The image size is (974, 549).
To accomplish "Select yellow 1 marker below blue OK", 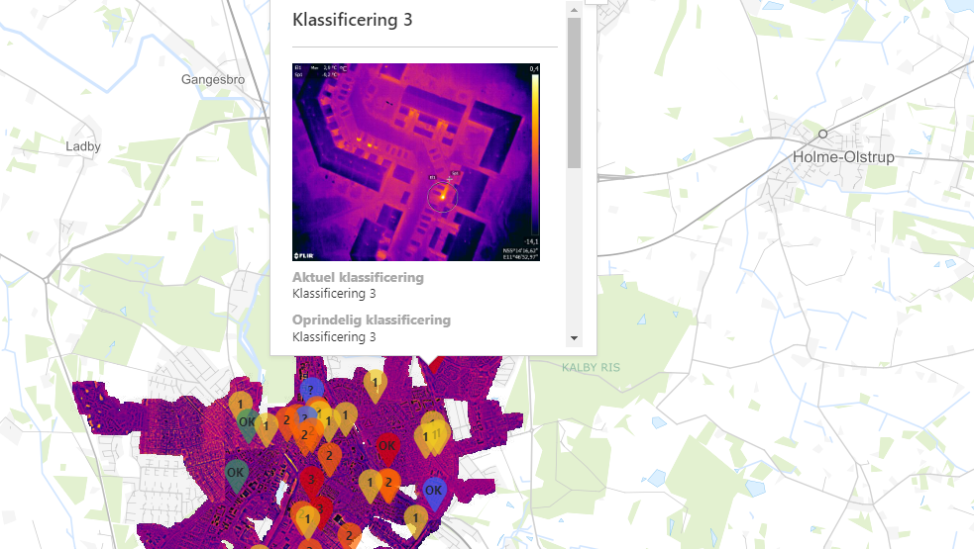I will coord(416,517).
